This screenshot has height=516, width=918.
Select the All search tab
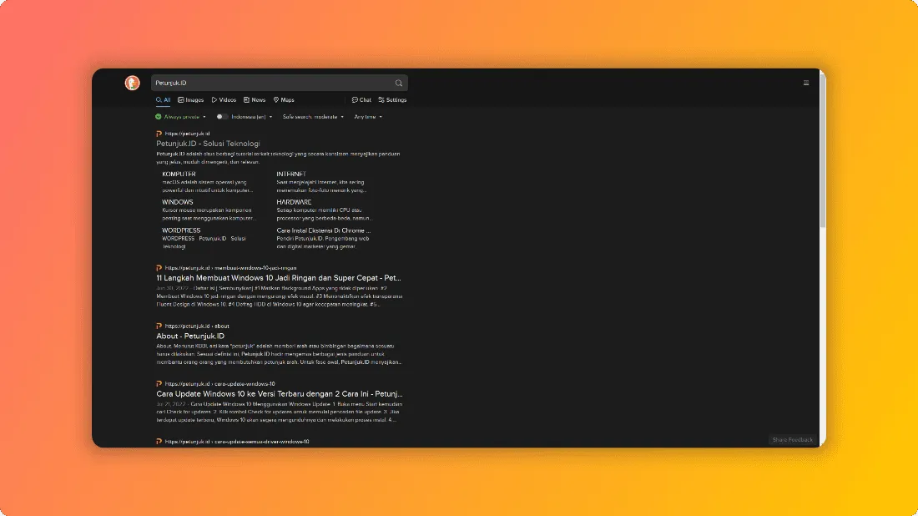click(x=164, y=100)
